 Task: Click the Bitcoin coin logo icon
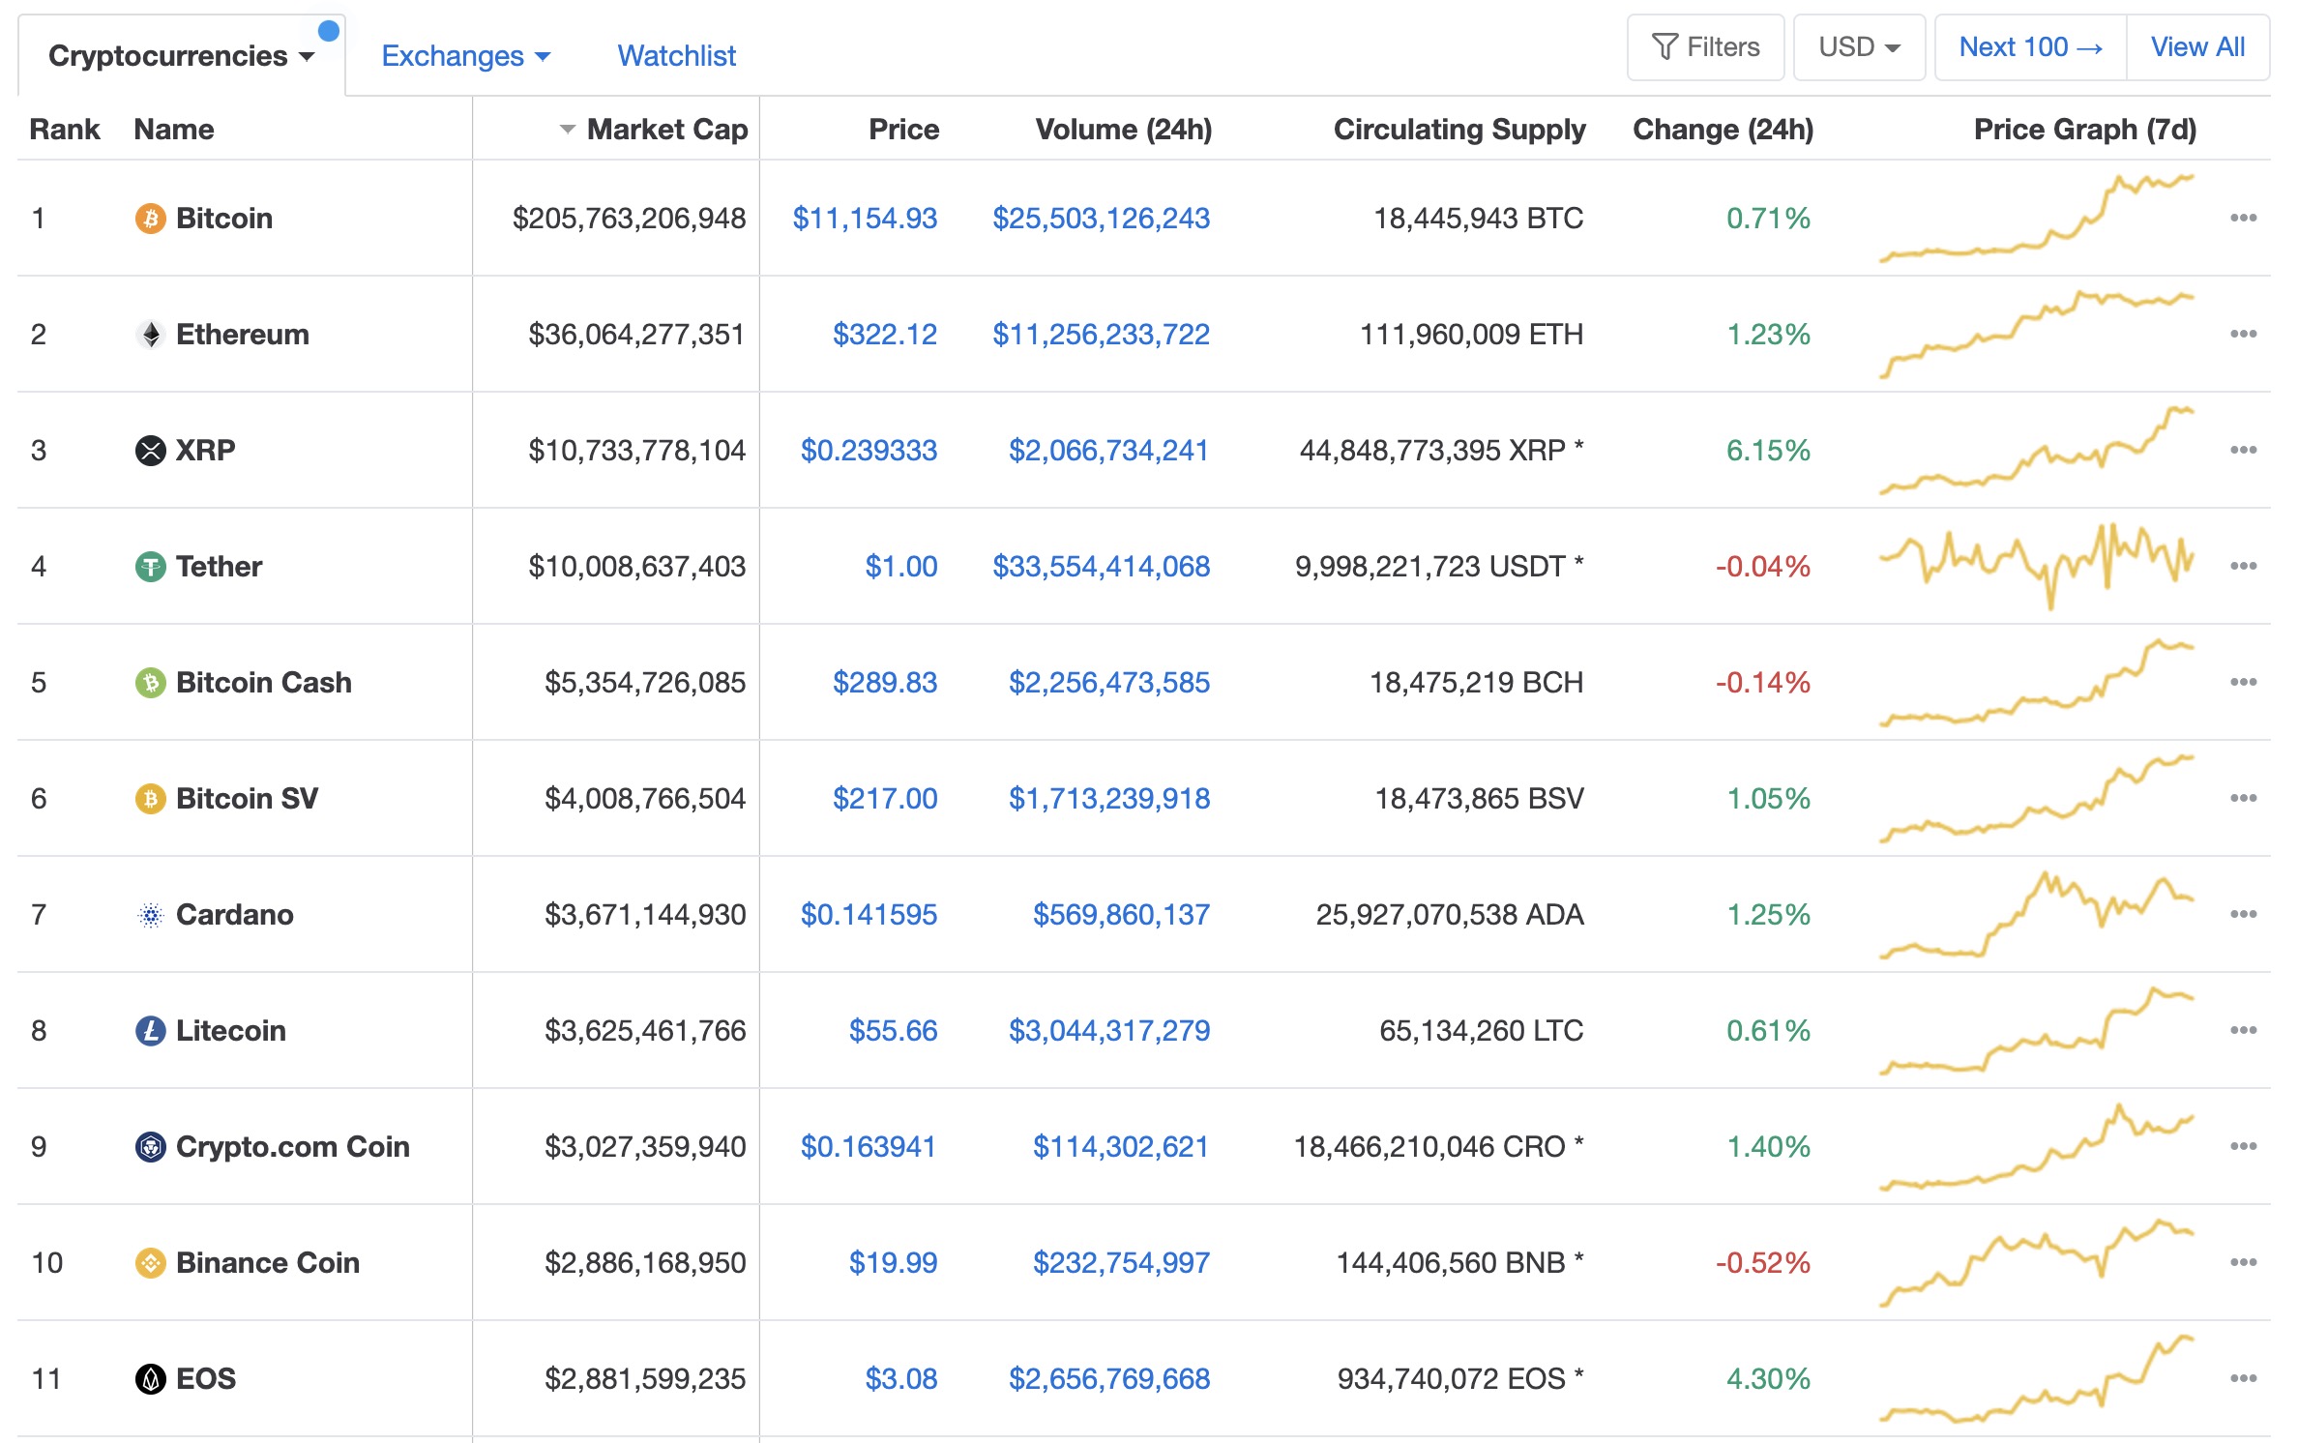pyautogui.click(x=150, y=219)
